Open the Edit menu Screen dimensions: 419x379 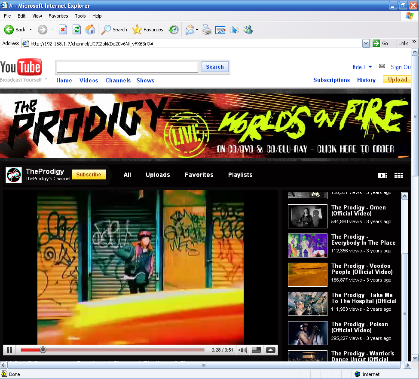tap(21, 16)
